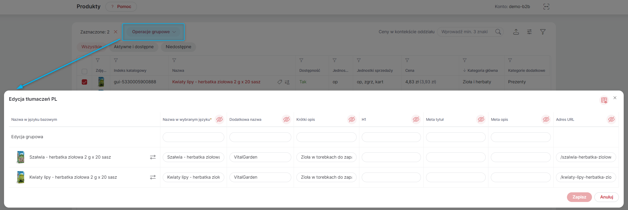Toggle visibility of Adres URL column
The height and width of the screenshot is (210, 628).
click(611, 119)
